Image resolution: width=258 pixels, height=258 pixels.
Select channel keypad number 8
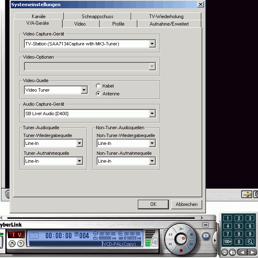click(x=239, y=234)
